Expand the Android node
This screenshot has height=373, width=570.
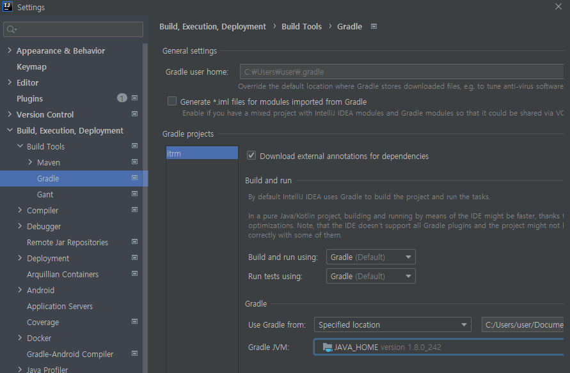pyautogui.click(x=20, y=290)
